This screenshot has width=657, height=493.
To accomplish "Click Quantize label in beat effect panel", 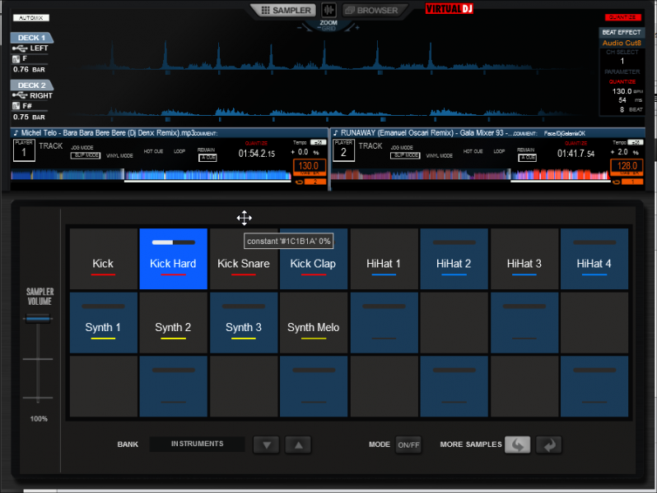I will (622, 81).
